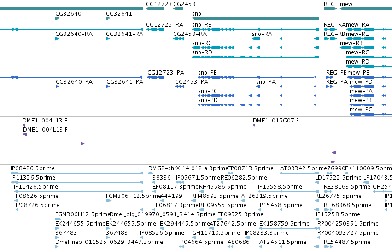Click the RH48593.5prime label
This screenshot has width=392, height=249.
point(215,197)
